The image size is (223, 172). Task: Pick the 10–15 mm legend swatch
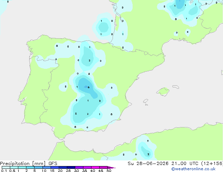[46, 167]
